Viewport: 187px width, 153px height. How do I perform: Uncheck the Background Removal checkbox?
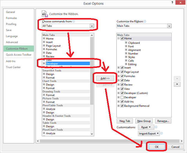tap(122, 106)
